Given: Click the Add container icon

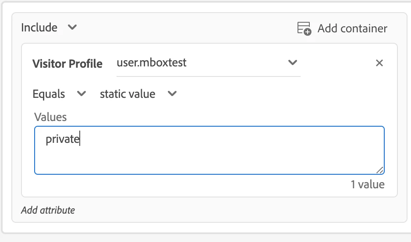Looking at the screenshot, I should tap(304, 28).
